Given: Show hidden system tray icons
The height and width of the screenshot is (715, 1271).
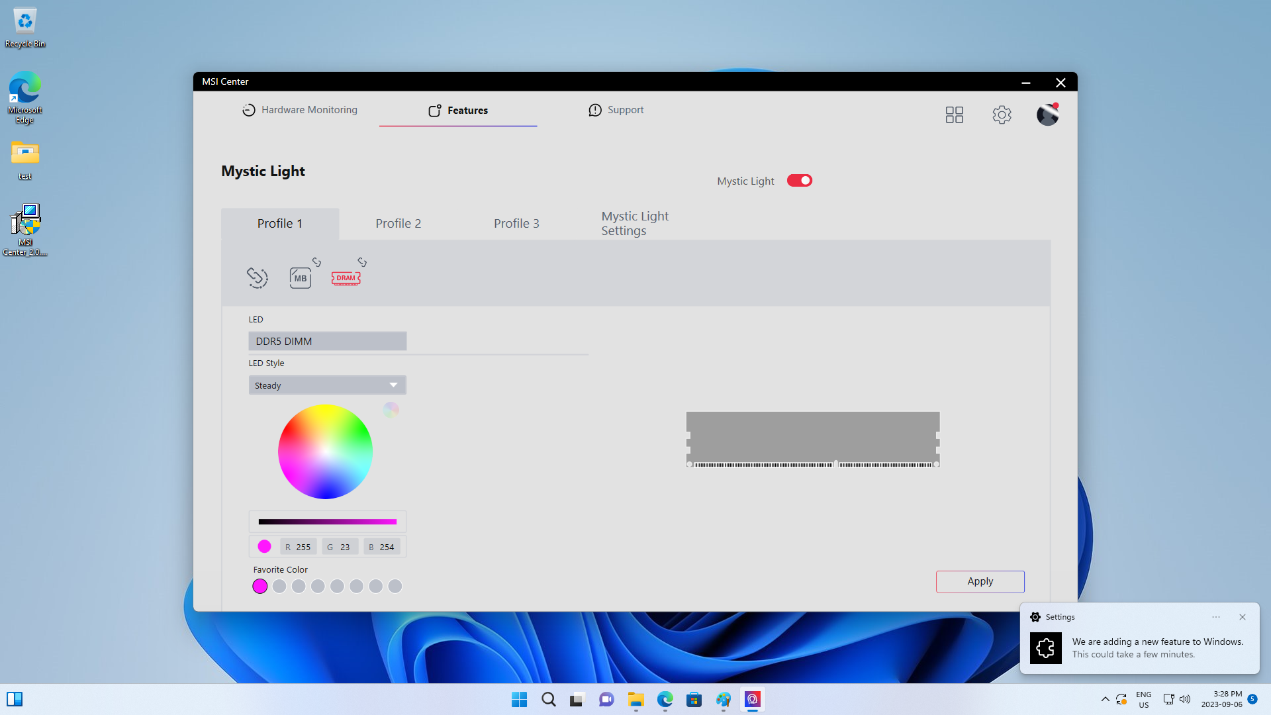Looking at the screenshot, I should pos(1105,700).
